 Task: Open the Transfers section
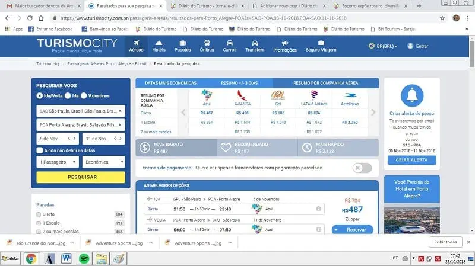[255, 46]
